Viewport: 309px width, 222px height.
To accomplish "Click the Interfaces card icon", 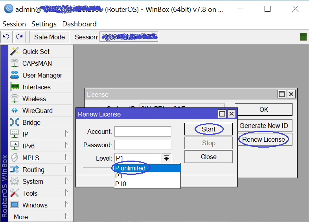I will click(x=15, y=87).
